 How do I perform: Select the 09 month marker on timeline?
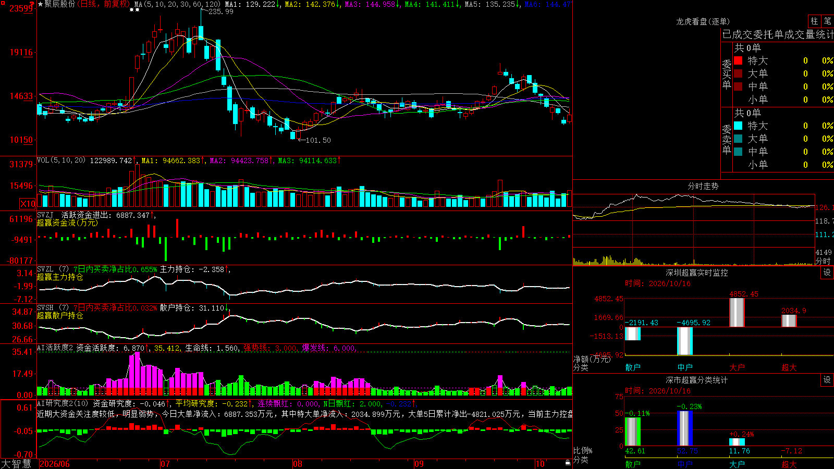[419, 464]
